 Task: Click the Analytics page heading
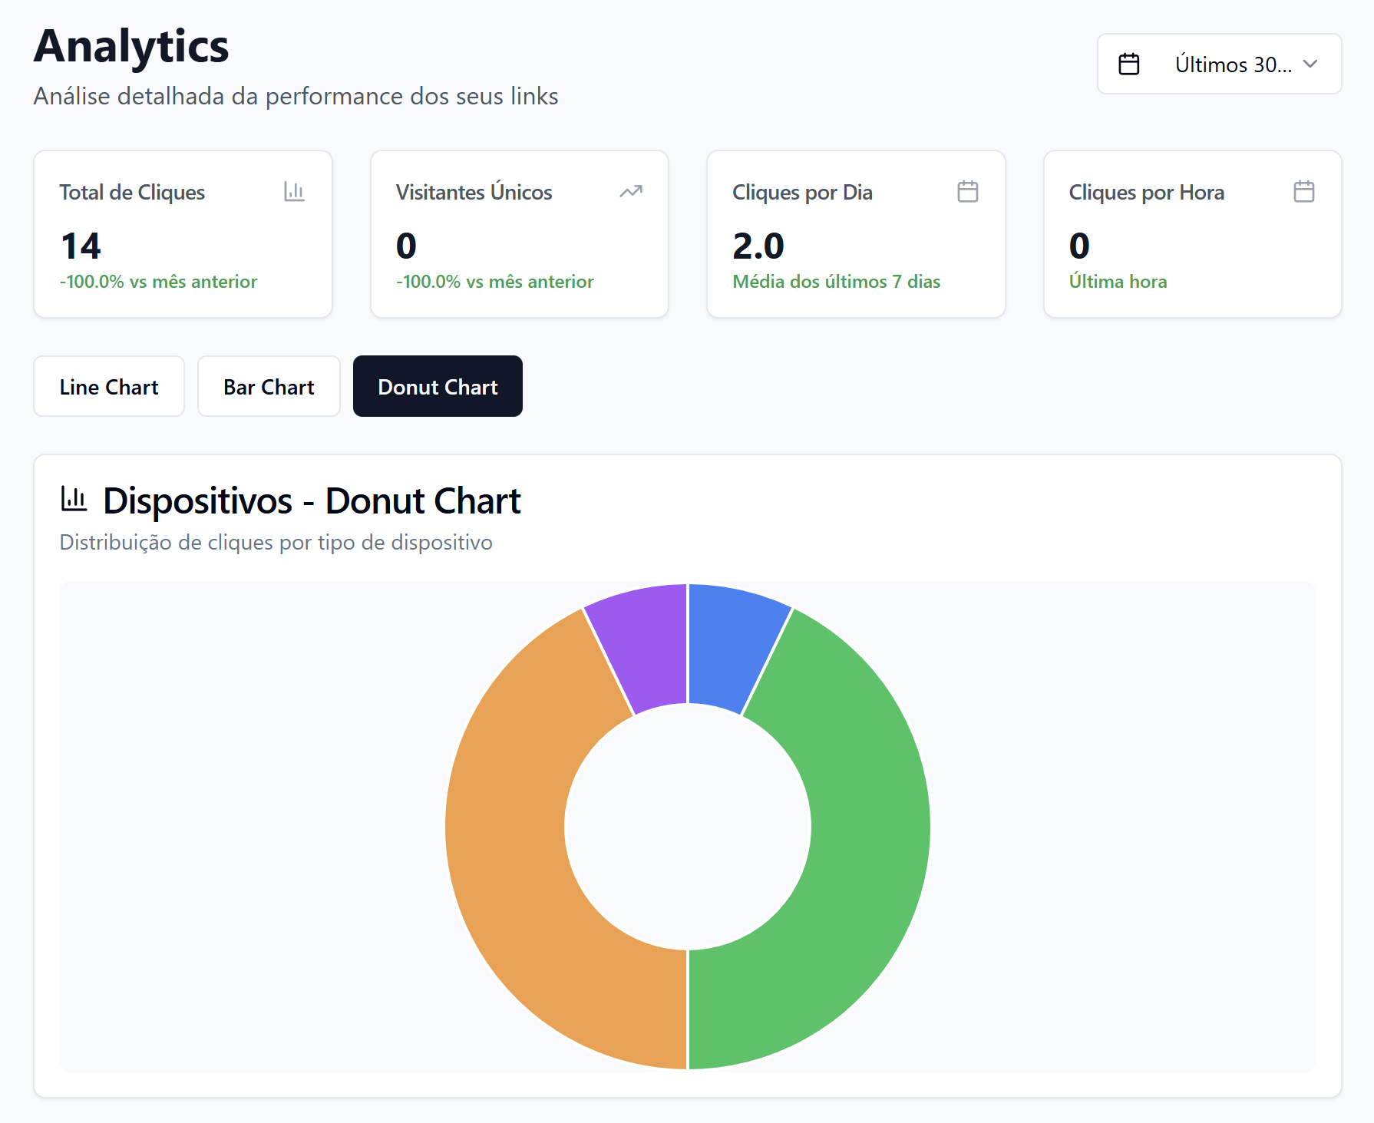(x=131, y=46)
